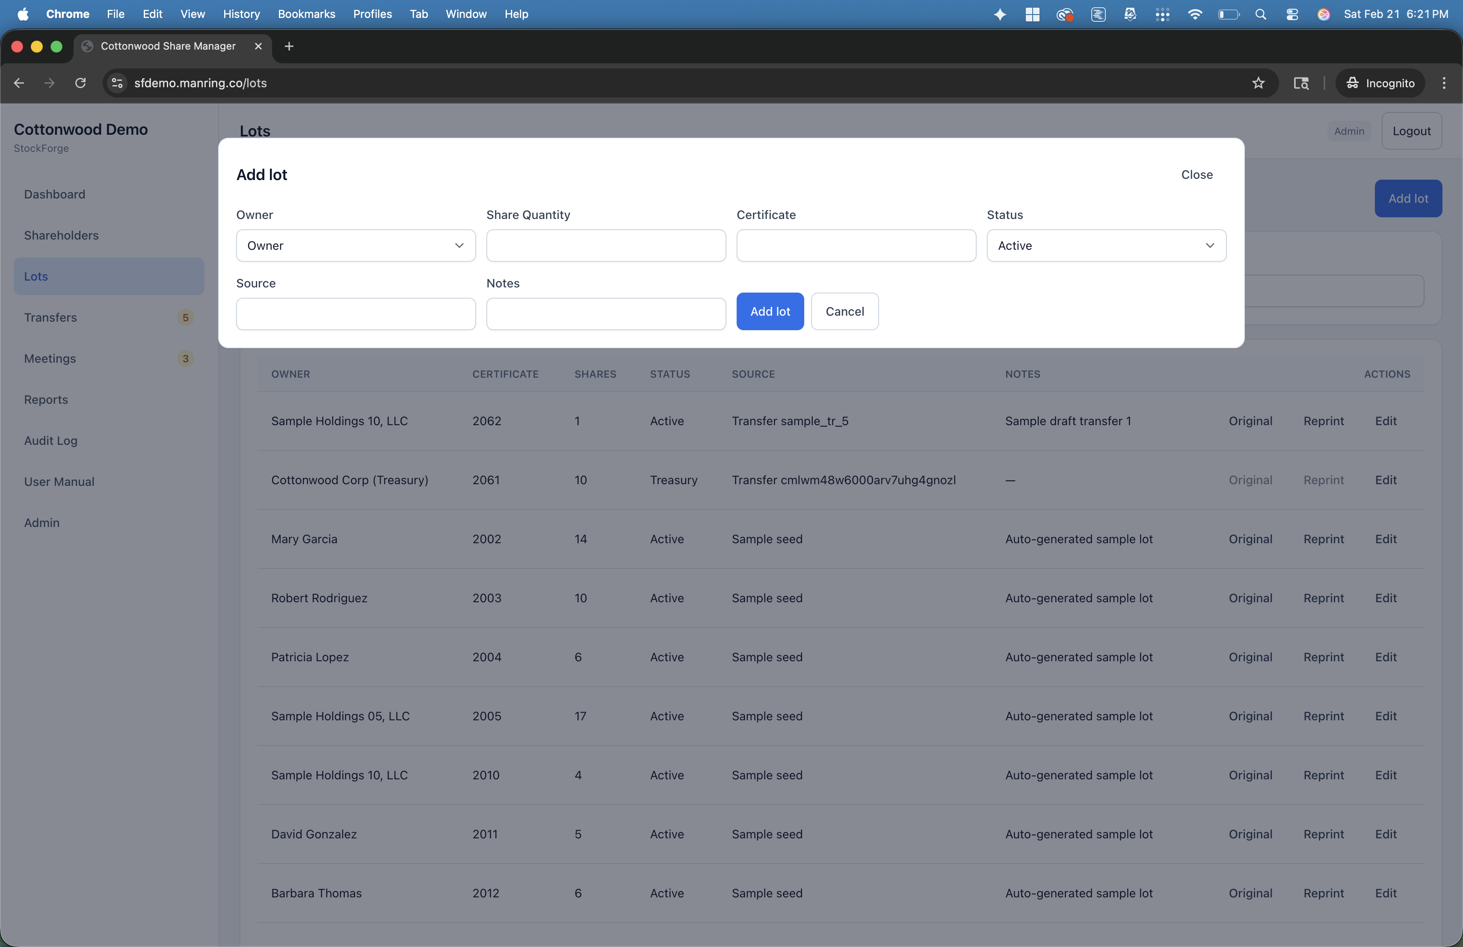Click the Source input field
Viewport: 1463px width, 947px height.
pyautogui.click(x=355, y=314)
